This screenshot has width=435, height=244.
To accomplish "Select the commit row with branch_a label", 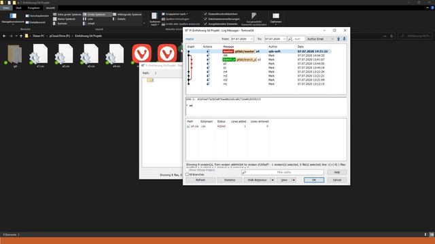I will pyautogui.click(x=258, y=60).
